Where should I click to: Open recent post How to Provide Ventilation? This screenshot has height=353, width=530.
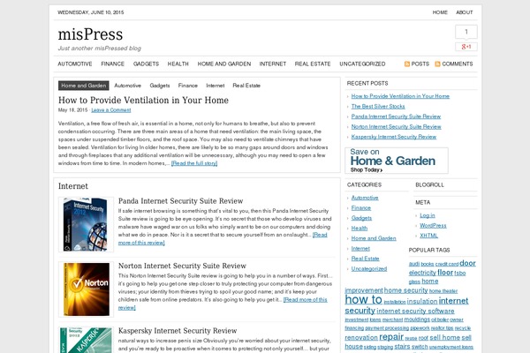point(400,96)
